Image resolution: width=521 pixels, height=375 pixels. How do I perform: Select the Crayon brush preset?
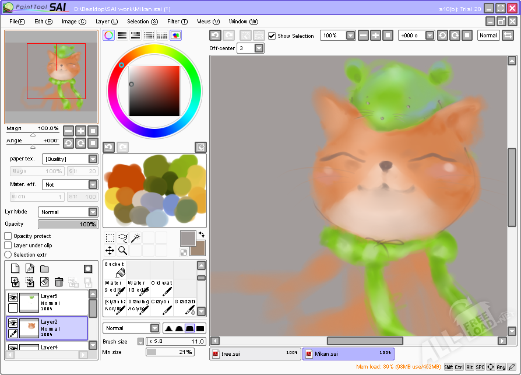click(x=161, y=306)
